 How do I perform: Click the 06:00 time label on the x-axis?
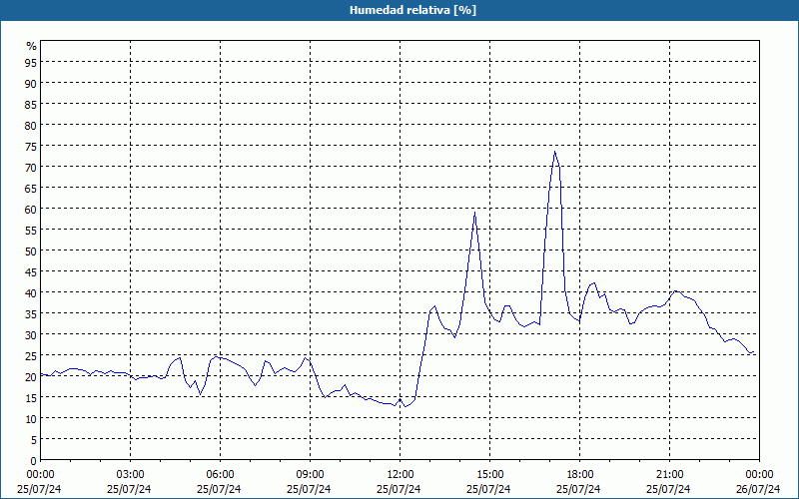tap(220, 475)
